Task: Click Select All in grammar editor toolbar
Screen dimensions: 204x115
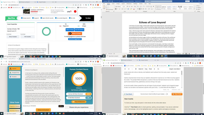Action: click(141, 69)
